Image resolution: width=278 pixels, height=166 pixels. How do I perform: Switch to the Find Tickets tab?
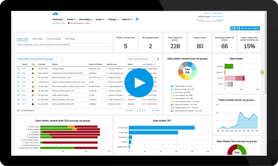coord(38,39)
